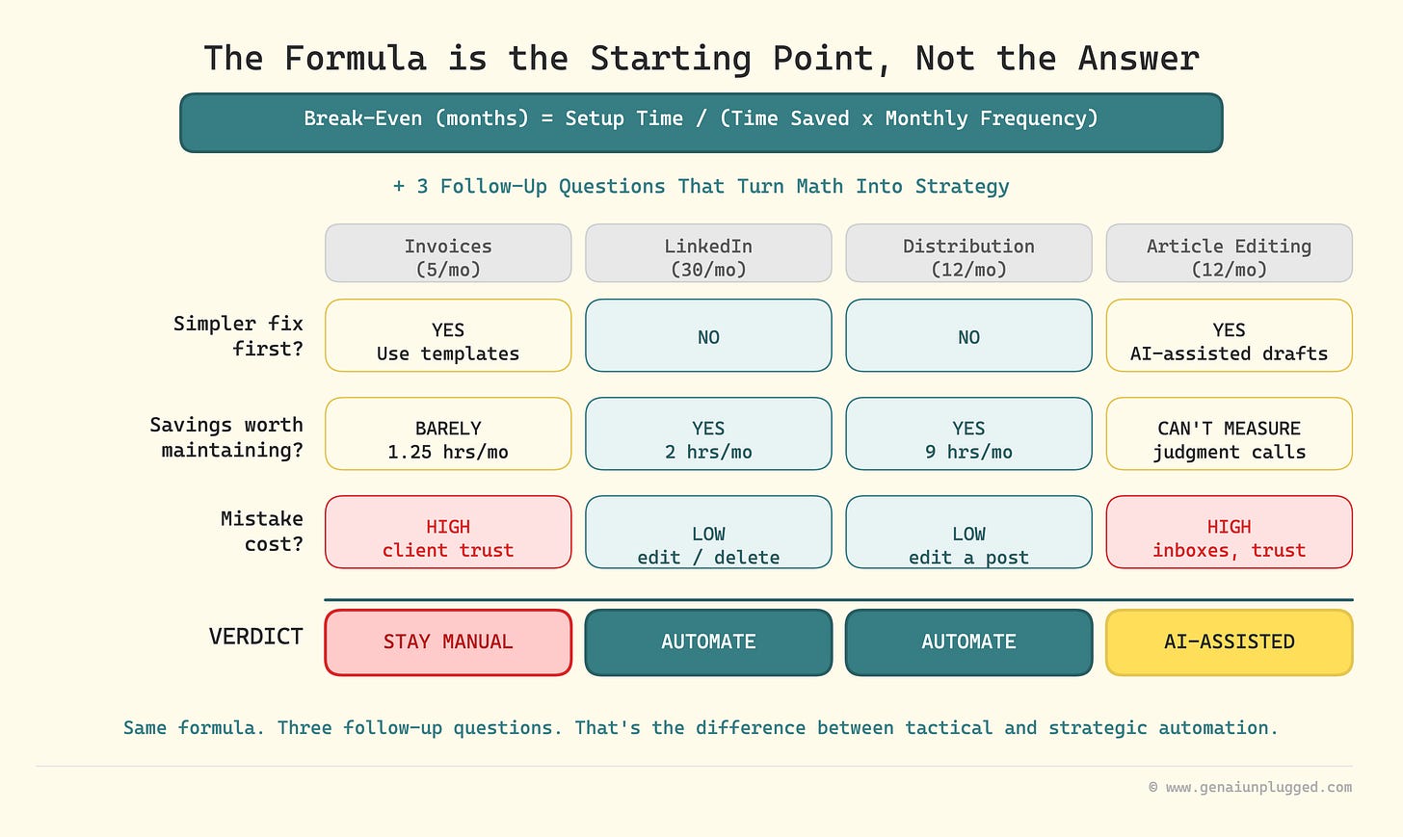
Task: Click the yellow AI-ASSISTED verdict box
Action: [x=1229, y=642]
